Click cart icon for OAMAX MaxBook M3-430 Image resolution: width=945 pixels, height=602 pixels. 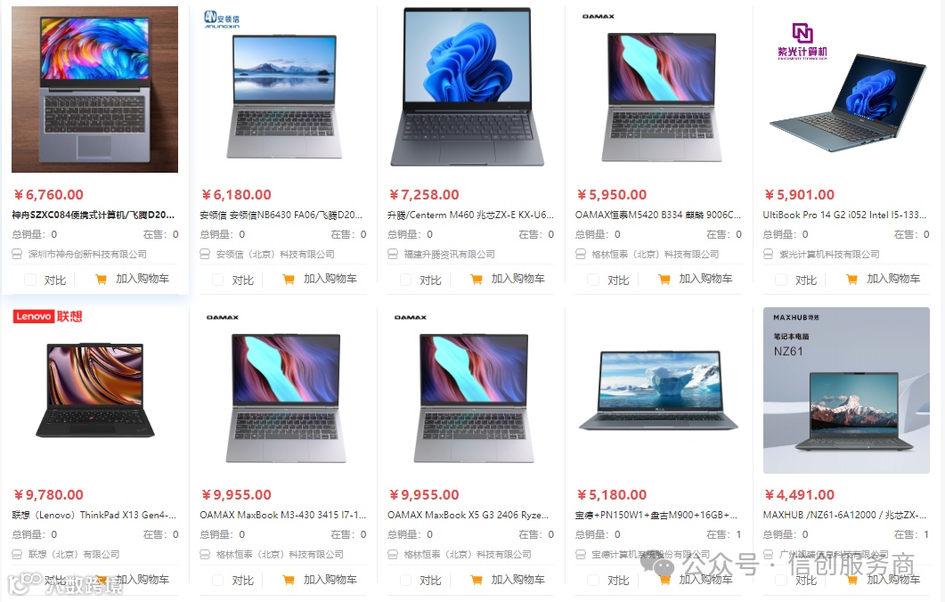point(289,580)
